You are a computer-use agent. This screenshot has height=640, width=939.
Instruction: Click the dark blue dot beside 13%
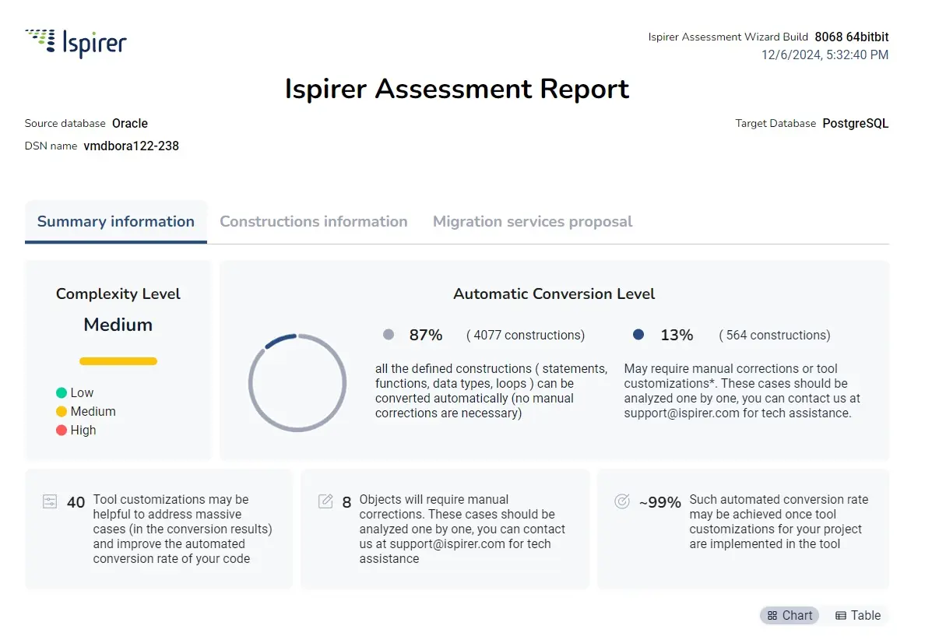click(x=638, y=335)
